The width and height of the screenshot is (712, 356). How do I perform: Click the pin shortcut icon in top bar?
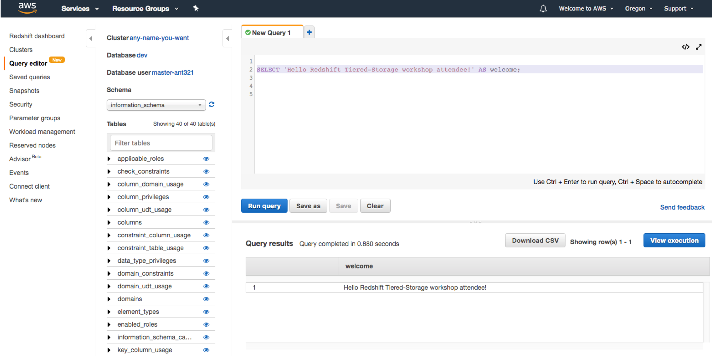point(196,8)
